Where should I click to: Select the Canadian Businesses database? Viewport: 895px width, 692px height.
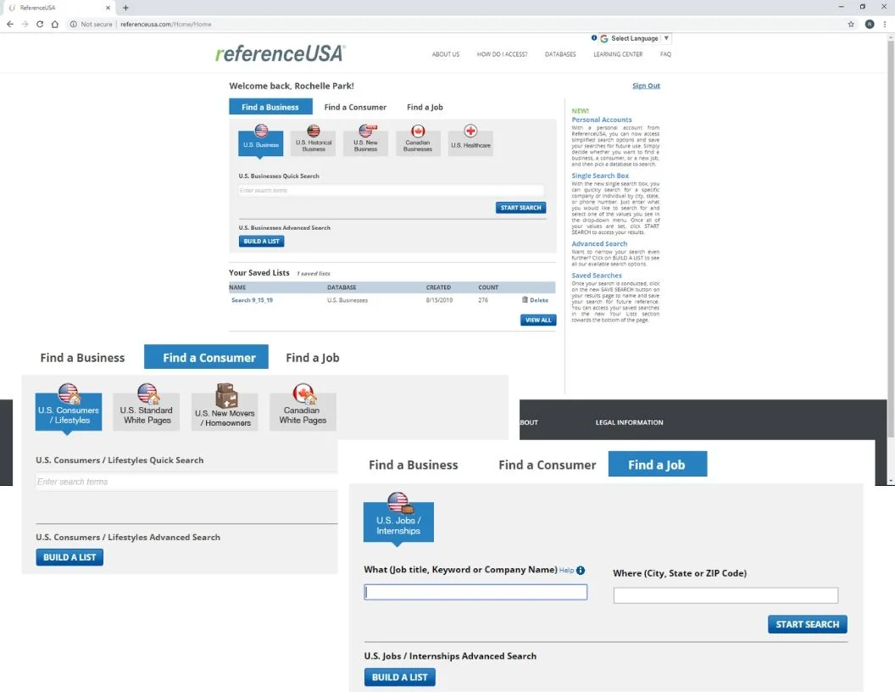pyautogui.click(x=418, y=140)
